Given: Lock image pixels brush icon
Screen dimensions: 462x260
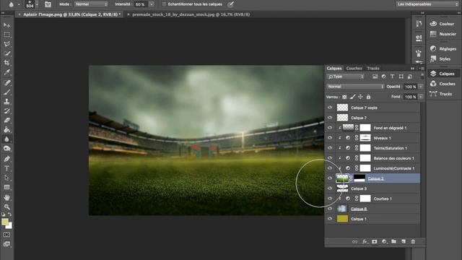Looking at the screenshot, I should click(x=352, y=97).
